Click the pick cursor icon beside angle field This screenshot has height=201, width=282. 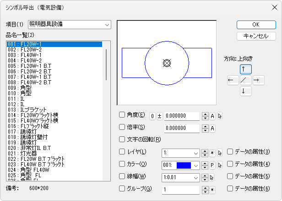click(x=220, y=116)
